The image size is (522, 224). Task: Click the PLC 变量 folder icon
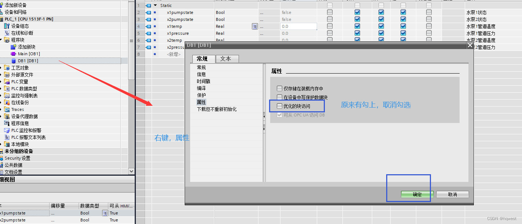[x=7, y=82]
